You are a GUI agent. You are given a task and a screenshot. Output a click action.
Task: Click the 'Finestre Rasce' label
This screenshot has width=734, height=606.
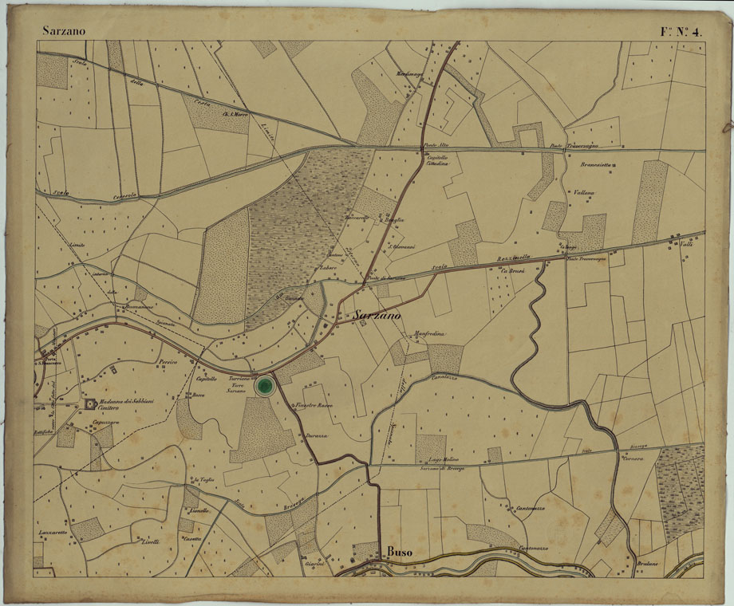[313, 406]
